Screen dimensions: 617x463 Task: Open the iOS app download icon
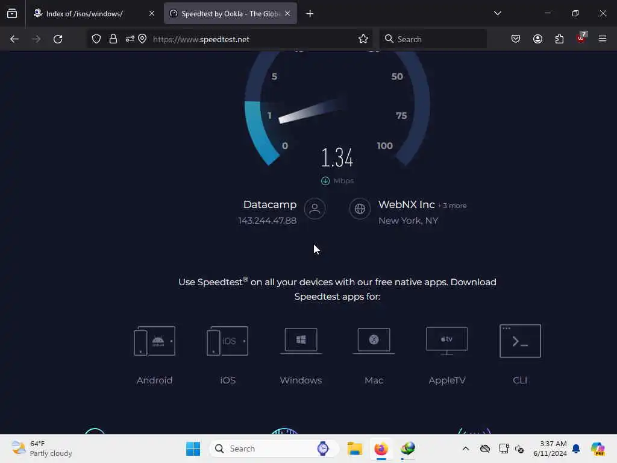(227, 341)
